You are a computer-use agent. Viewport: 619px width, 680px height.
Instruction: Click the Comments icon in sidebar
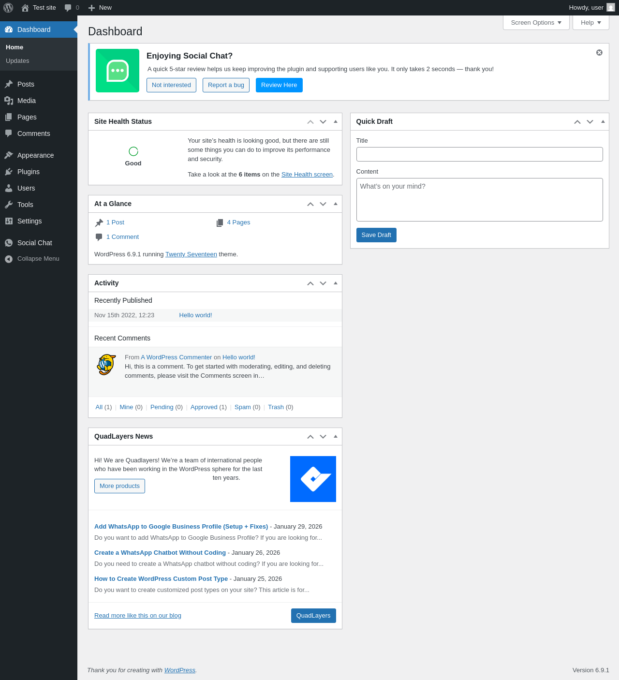click(x=9, y=133)
